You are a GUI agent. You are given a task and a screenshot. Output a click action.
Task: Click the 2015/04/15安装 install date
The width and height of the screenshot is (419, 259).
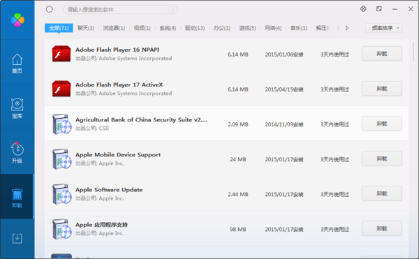tap(284, 89)
